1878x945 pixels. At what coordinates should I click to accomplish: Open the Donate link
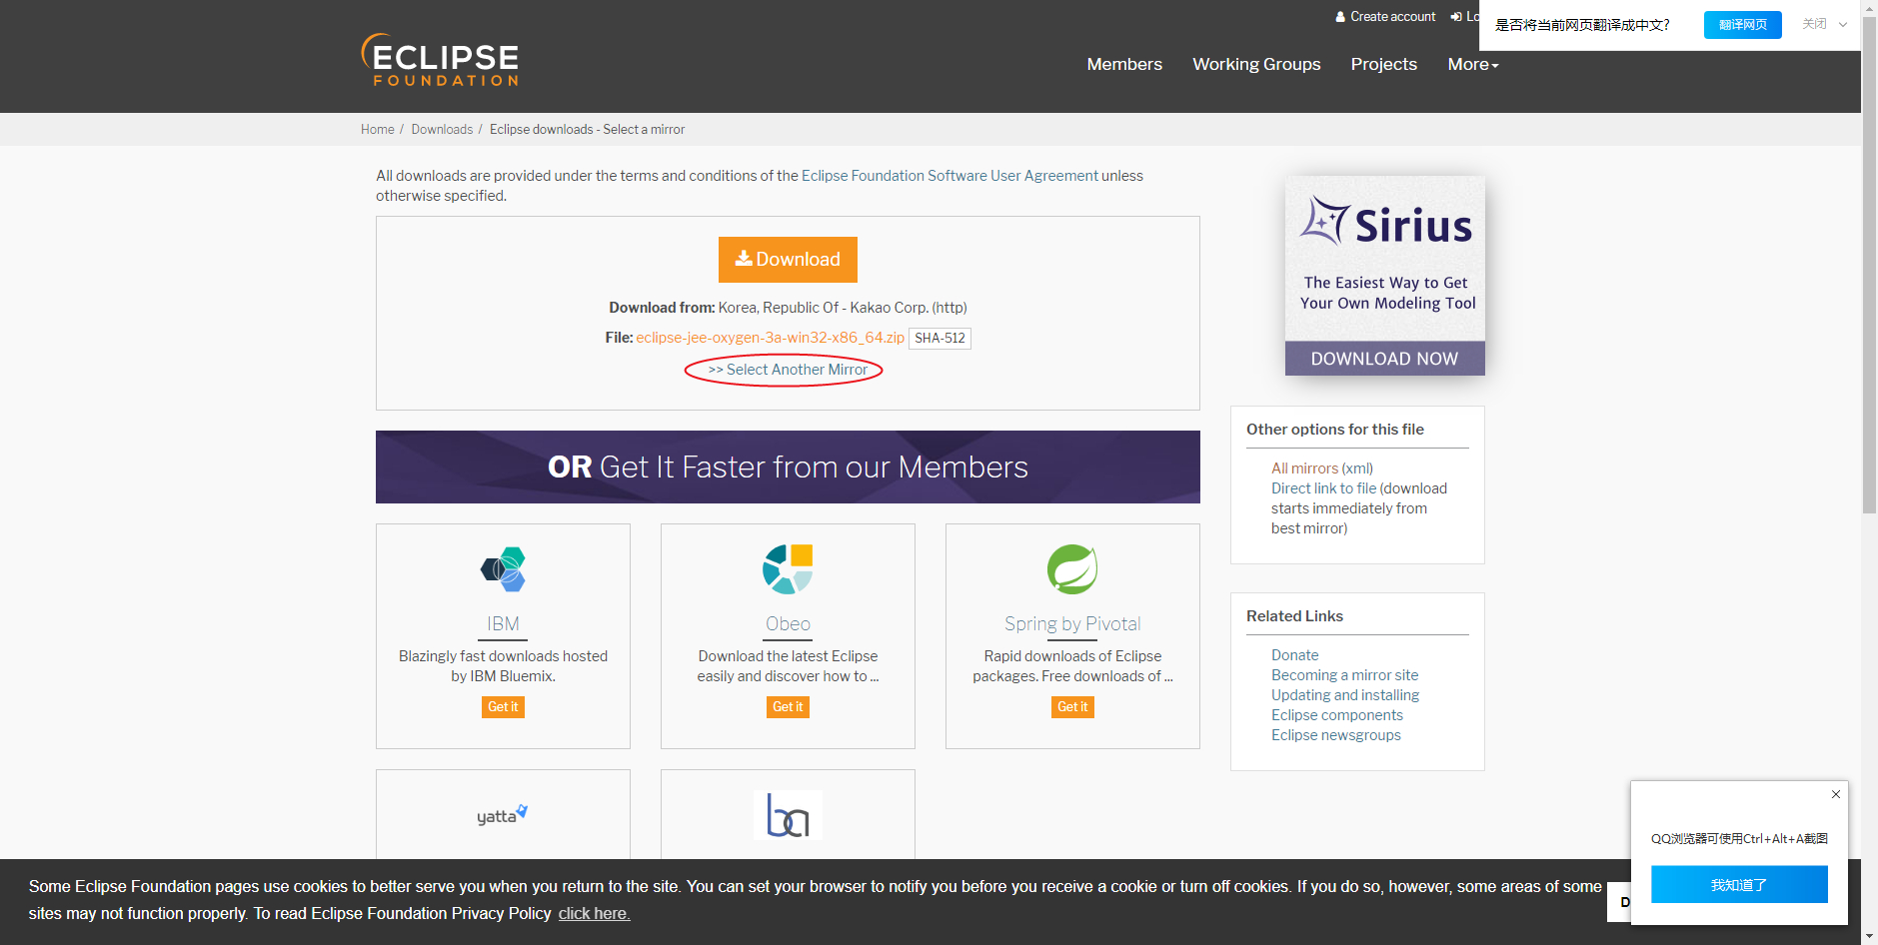point(1294,655)
